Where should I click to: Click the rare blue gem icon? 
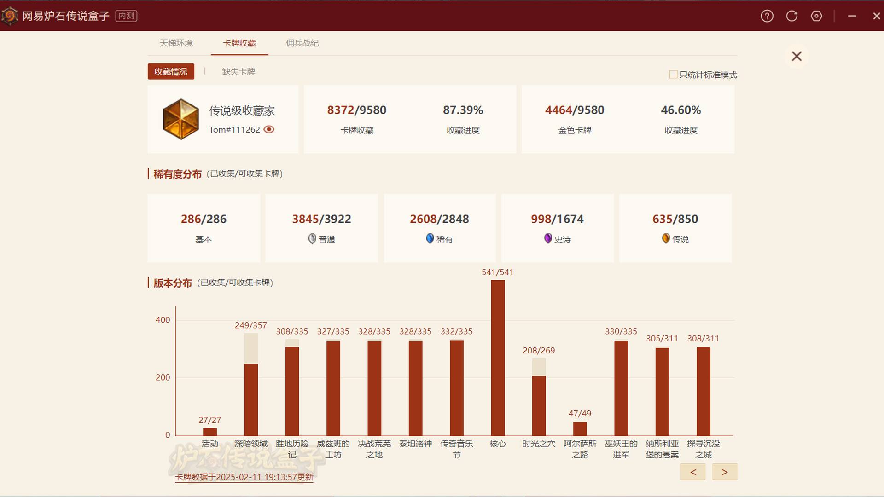point(430,238)
